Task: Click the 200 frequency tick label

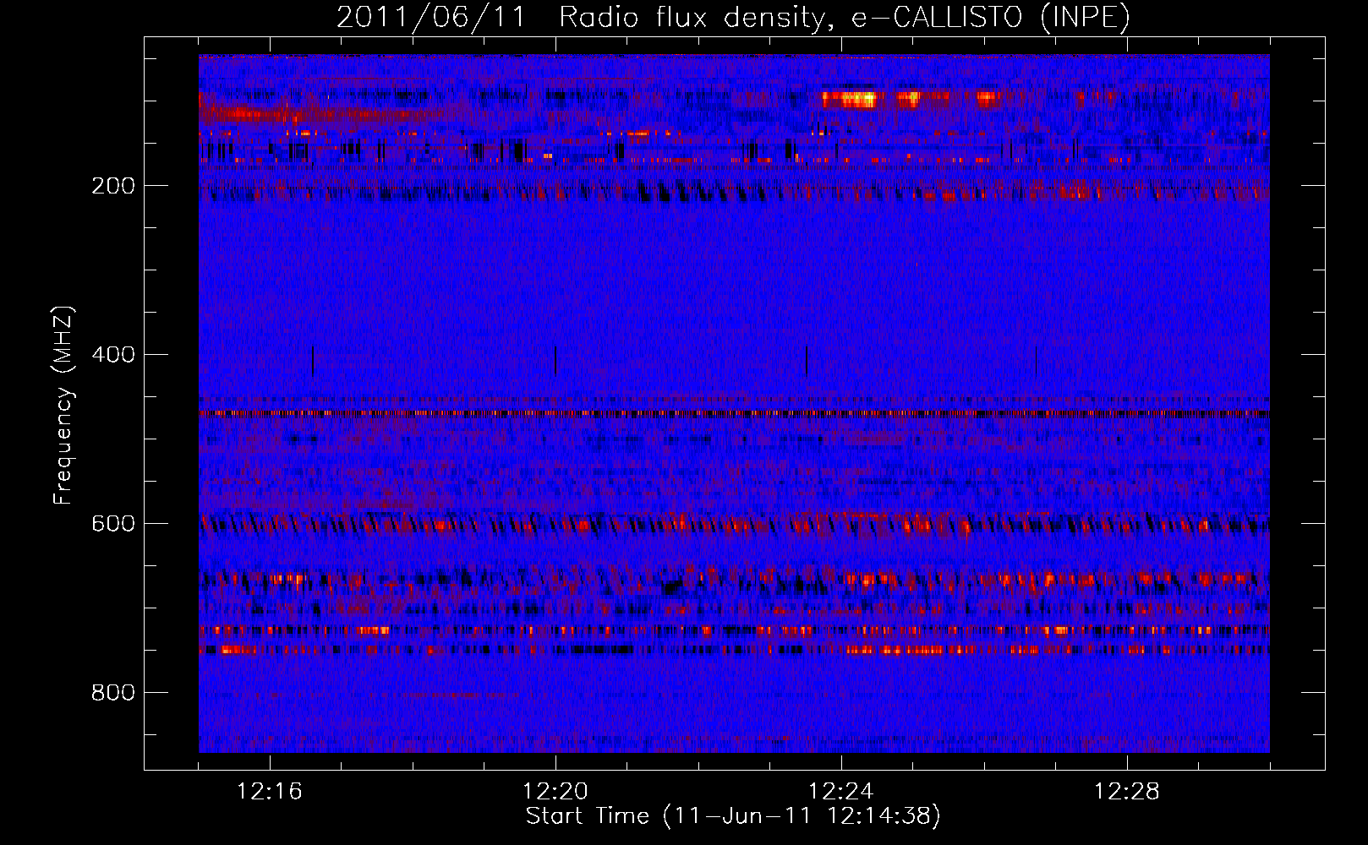Action: pos(113,186)
